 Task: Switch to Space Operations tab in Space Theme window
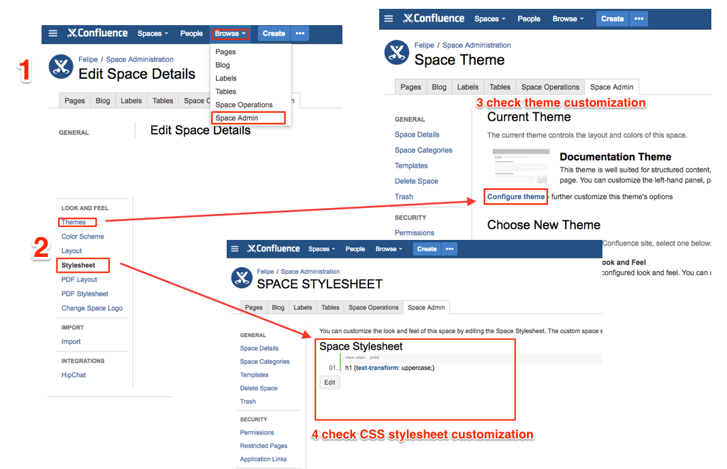(x=550, y=87)
